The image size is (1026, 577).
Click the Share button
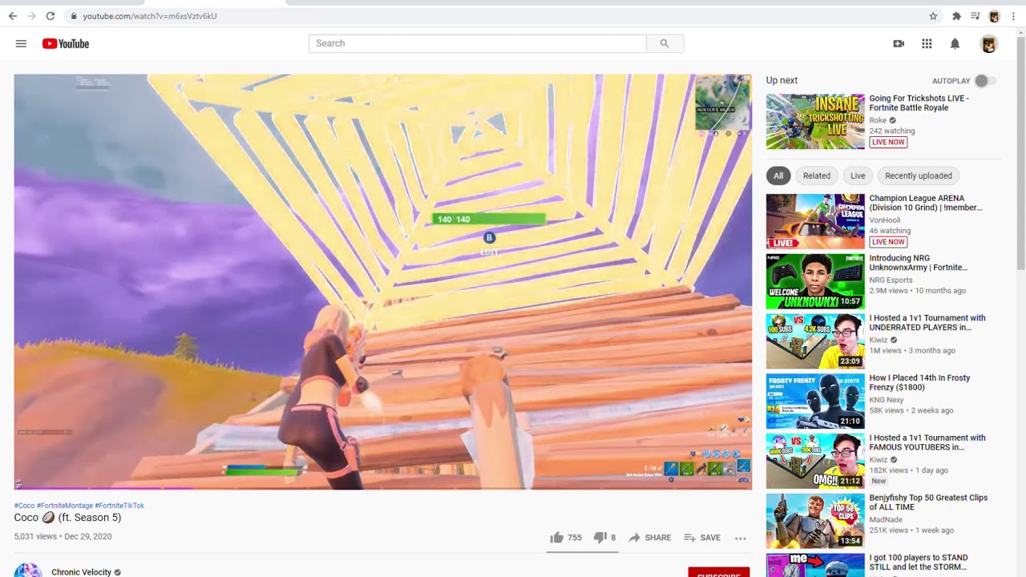[649, 538]
